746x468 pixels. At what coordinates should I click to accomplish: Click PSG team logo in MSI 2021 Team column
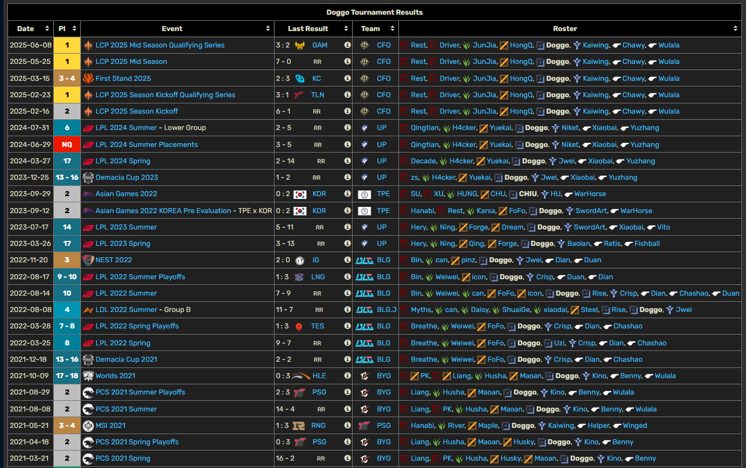coord(365,426)
